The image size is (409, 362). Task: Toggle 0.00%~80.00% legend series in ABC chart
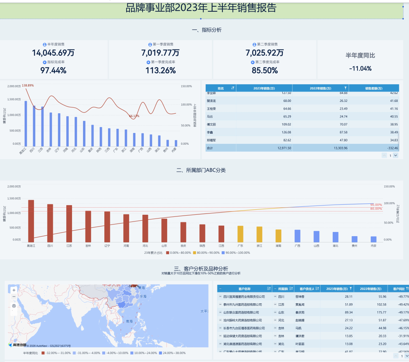coord(179,253)
